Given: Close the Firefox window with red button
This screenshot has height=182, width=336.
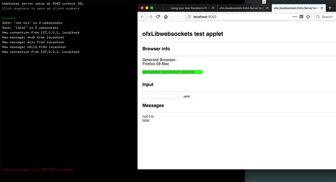Looking at the screenshot, I should click(x=142, y=8).
